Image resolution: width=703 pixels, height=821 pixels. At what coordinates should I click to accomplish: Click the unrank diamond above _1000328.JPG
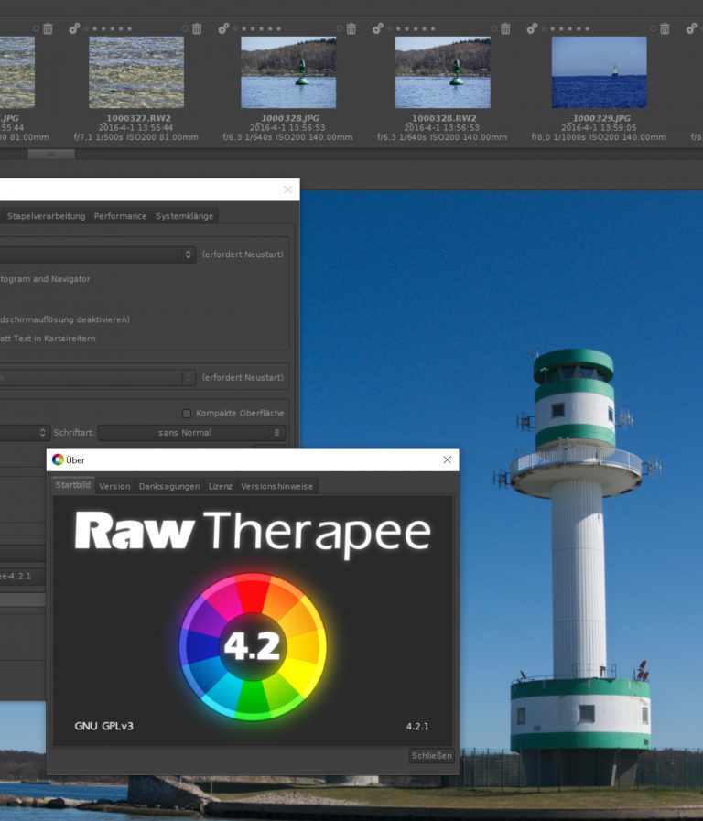tap(235, 28)
